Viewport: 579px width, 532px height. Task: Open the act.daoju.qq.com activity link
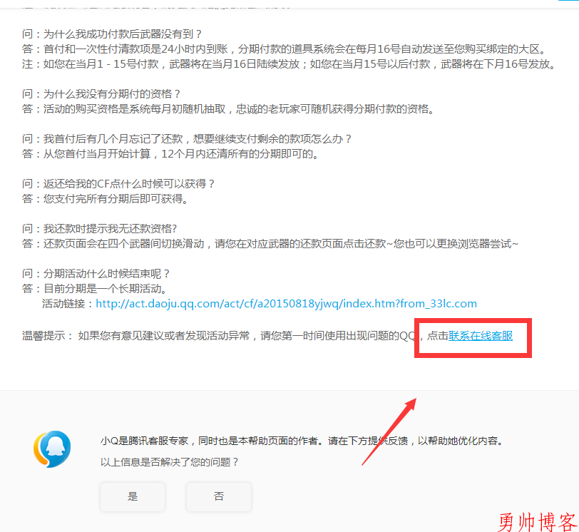point(286,304)
